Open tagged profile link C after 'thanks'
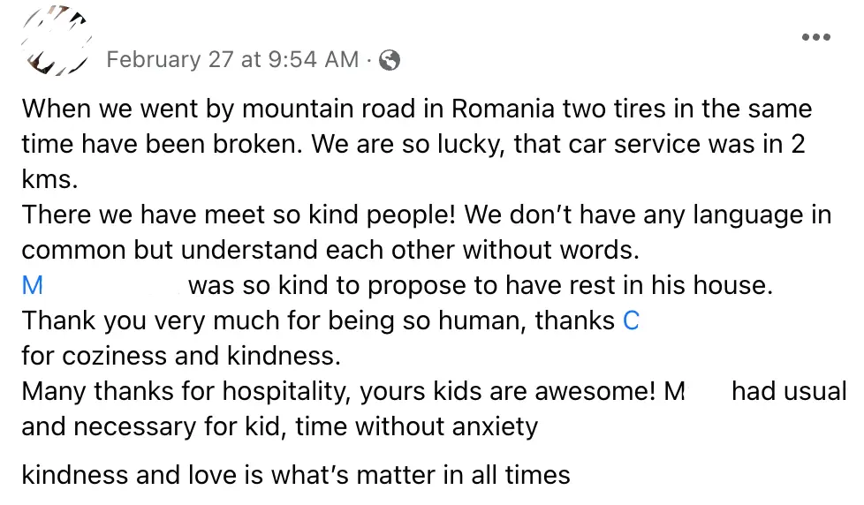The image size is (864, 505). pyautogui.click(x=631, y=320)
